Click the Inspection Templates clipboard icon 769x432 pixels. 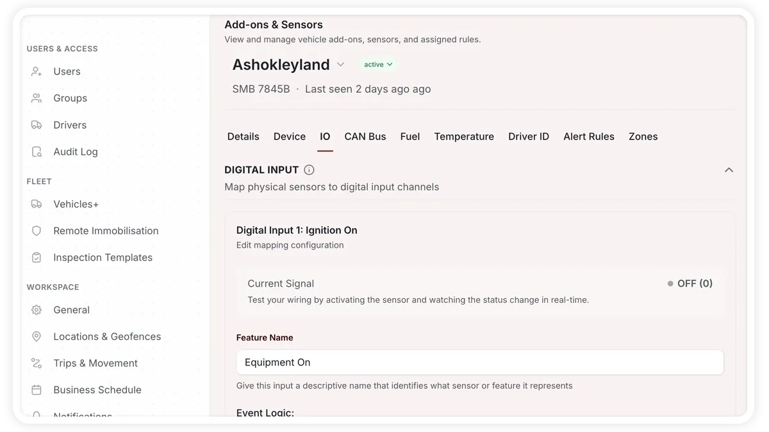pos(37,258)
